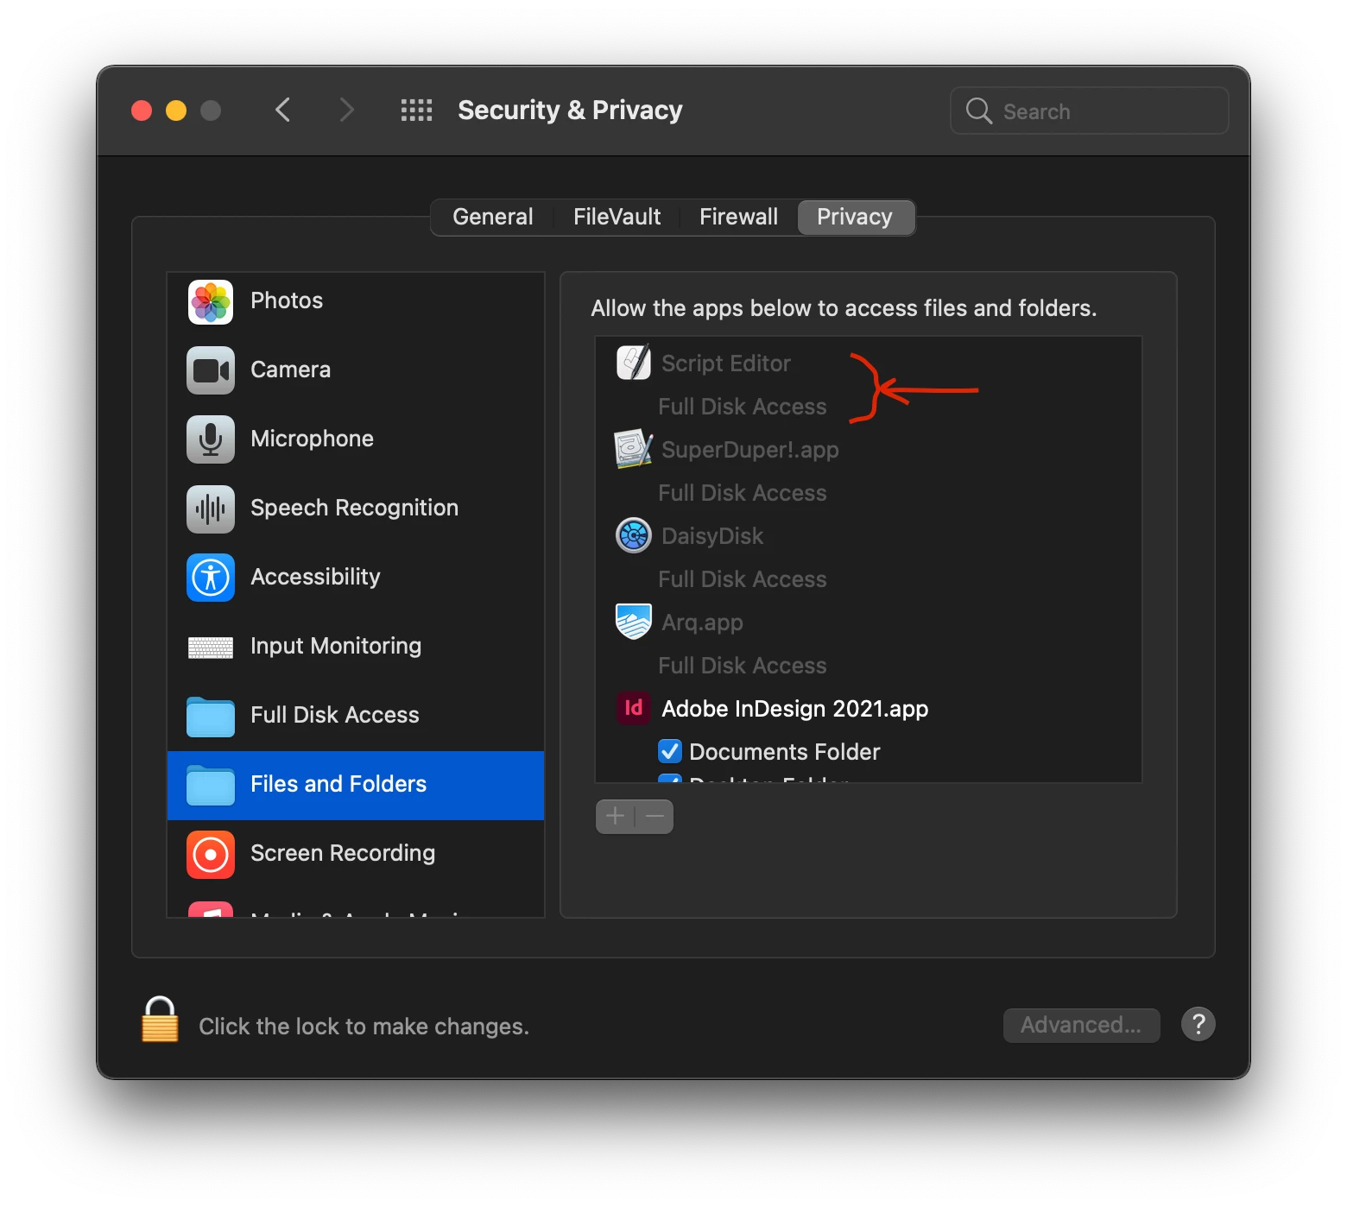Click Full Disk Access under Arq.app
The width and height of the screenshot is (1347, 1207).
click(743, 666)
